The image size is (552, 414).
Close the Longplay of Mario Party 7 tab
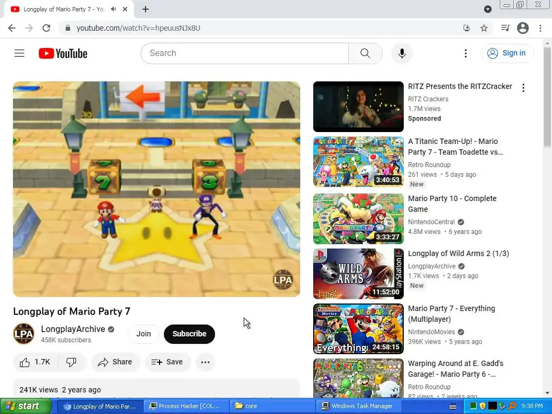click(125, 9)
